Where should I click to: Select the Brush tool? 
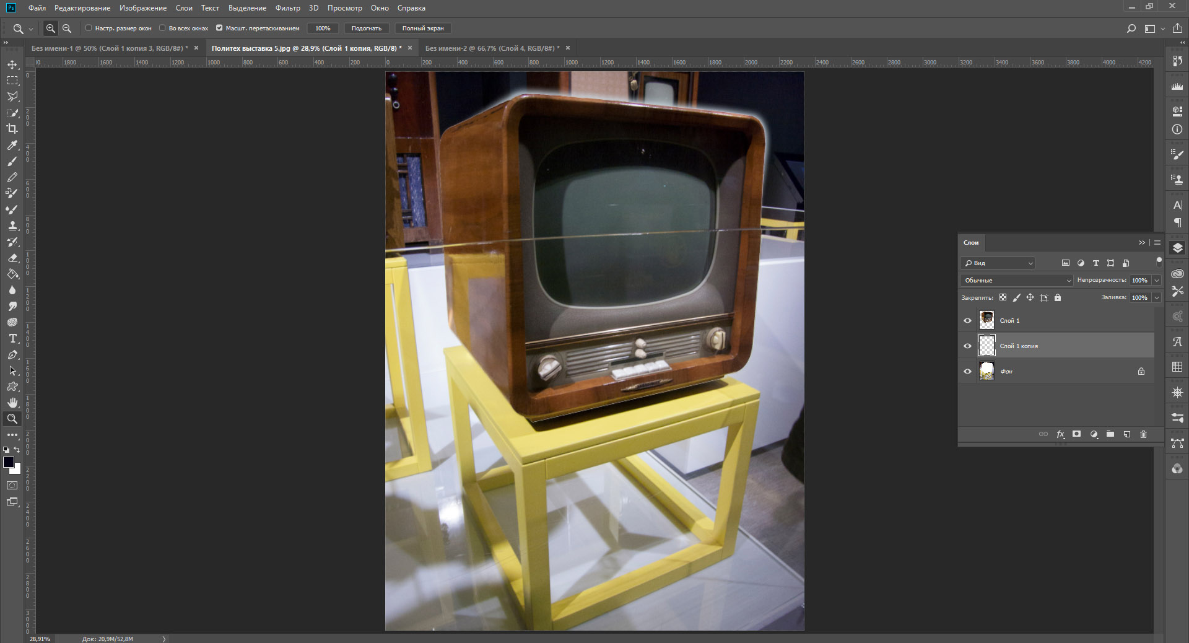click(x=12, y=161)
